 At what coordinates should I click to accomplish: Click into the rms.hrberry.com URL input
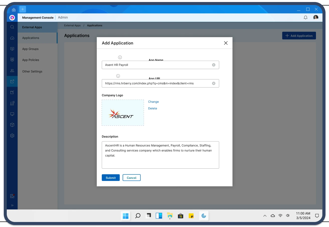click(160, 83)
